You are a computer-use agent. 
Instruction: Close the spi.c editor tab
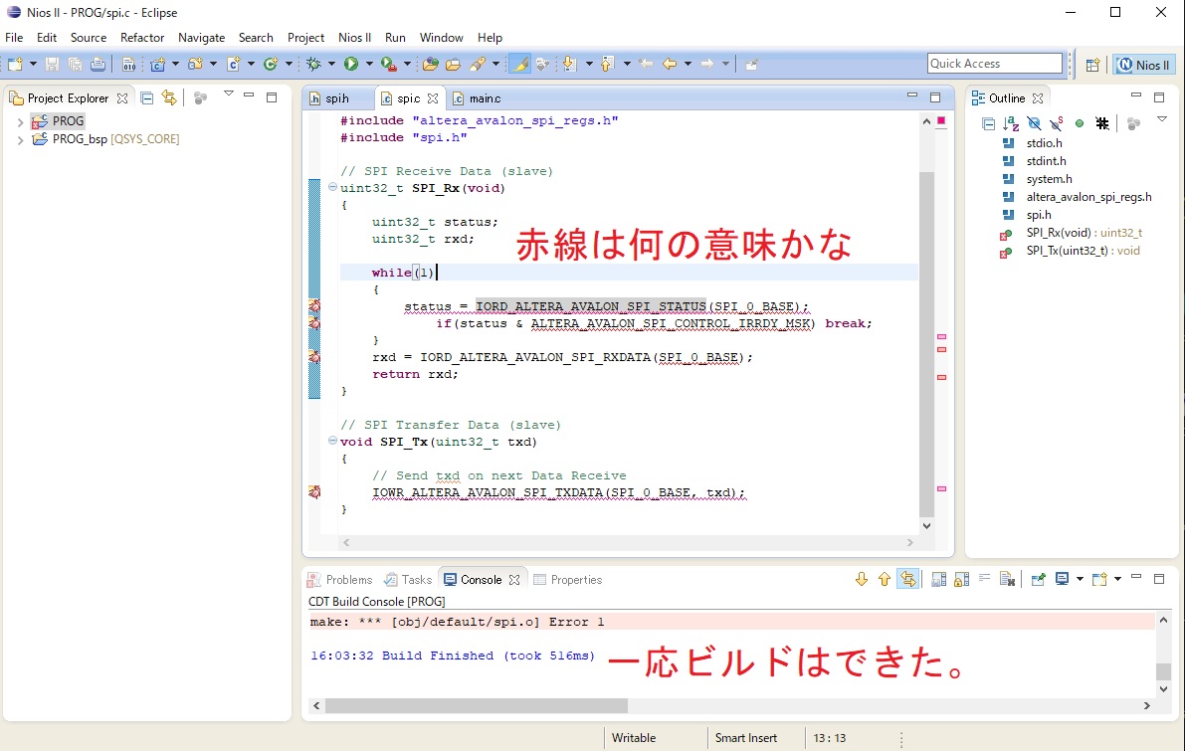[x=433, y=99]
